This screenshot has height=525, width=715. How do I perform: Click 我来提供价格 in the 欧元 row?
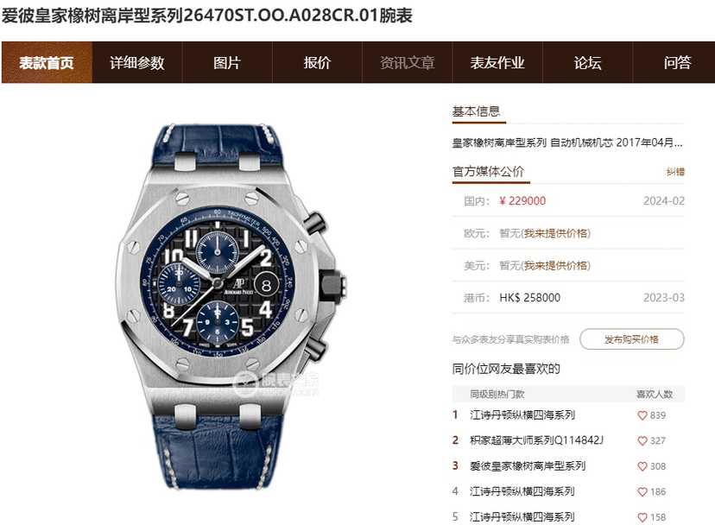coord(555,233)
